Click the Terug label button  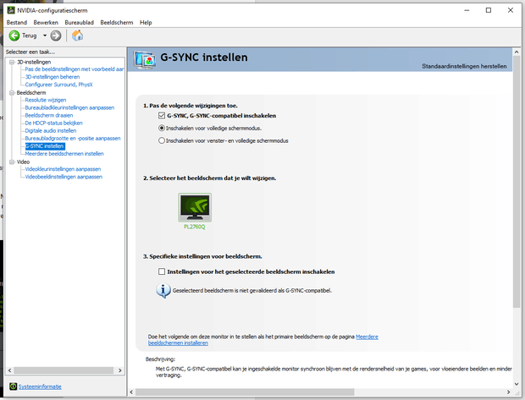(30, 36)
